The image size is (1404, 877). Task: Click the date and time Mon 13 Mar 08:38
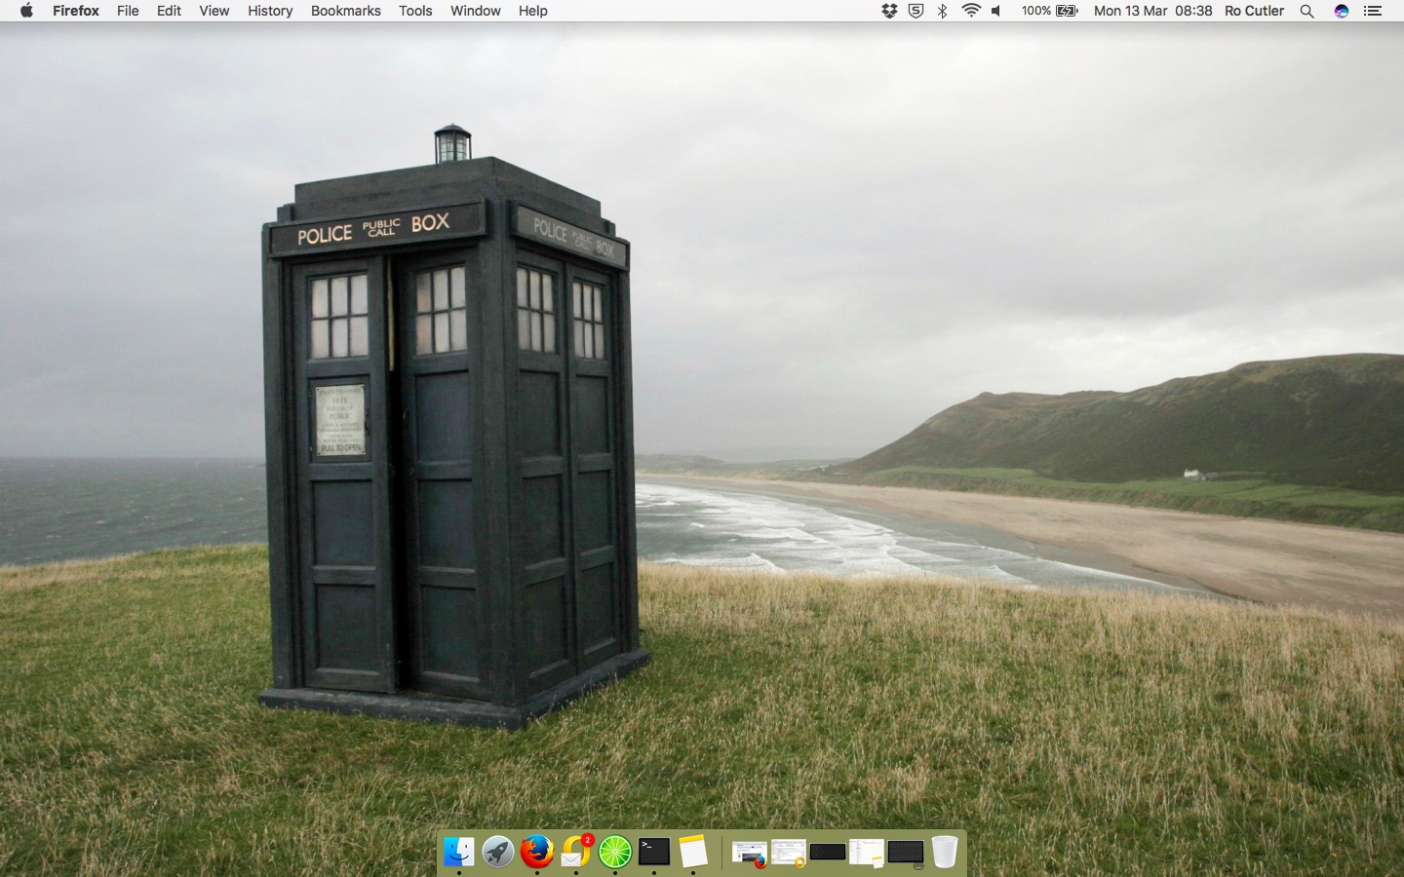1153,11
